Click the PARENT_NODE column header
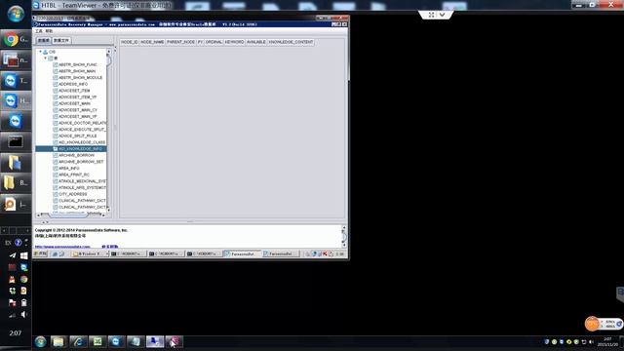 tap(180, 42)
